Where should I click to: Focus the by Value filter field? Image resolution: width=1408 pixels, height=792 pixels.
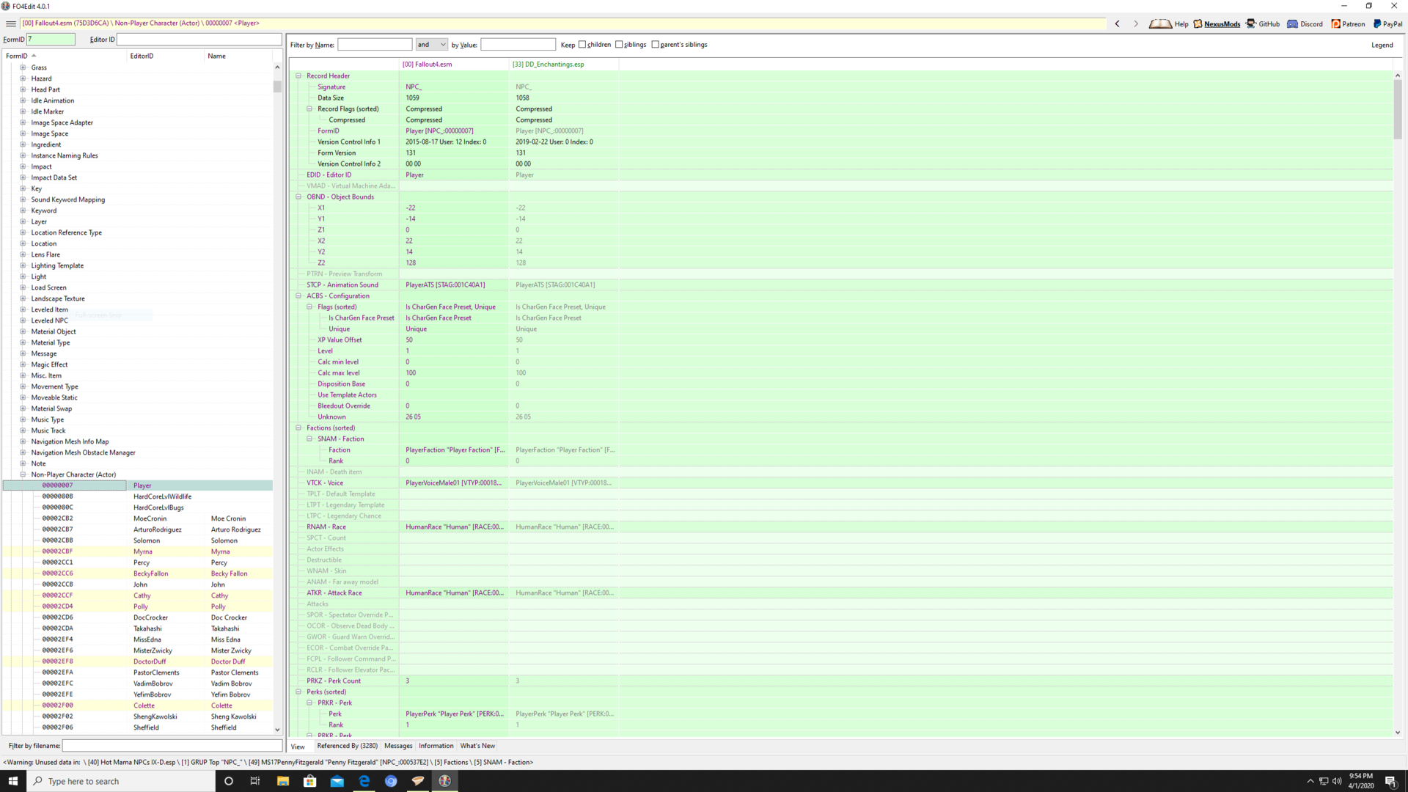point(518,45)
